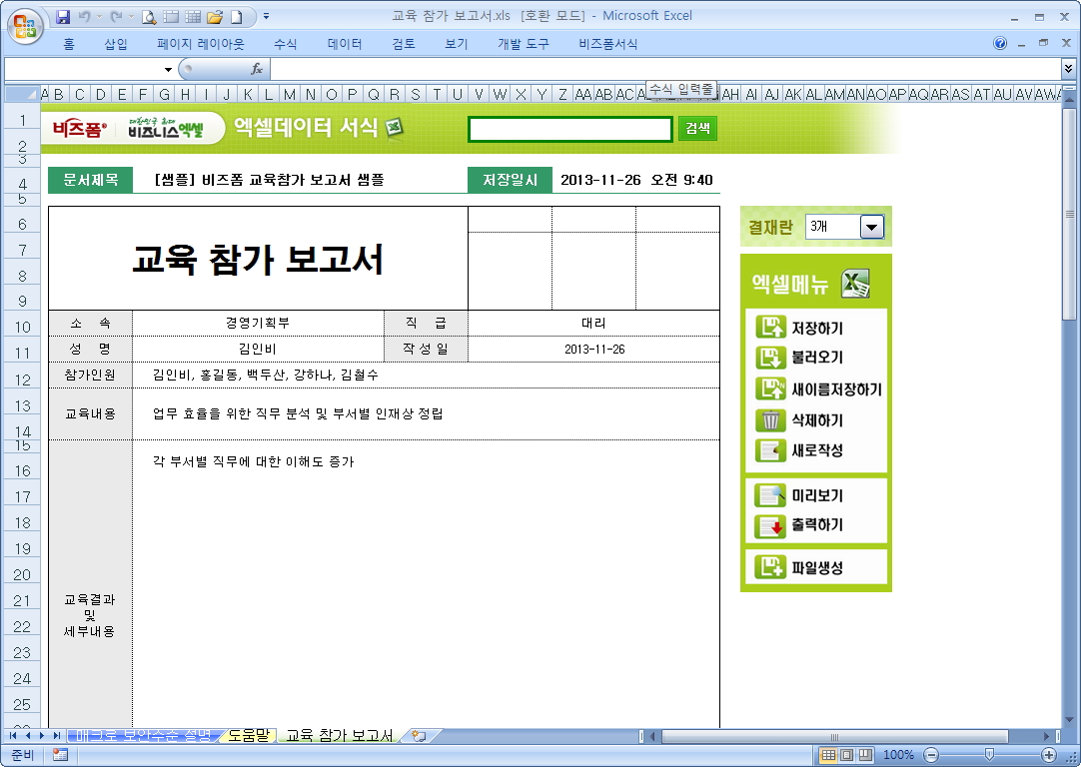Click the New blank document icon
The height and width of the screenshot is (767, 1081).
click(237, 17)
